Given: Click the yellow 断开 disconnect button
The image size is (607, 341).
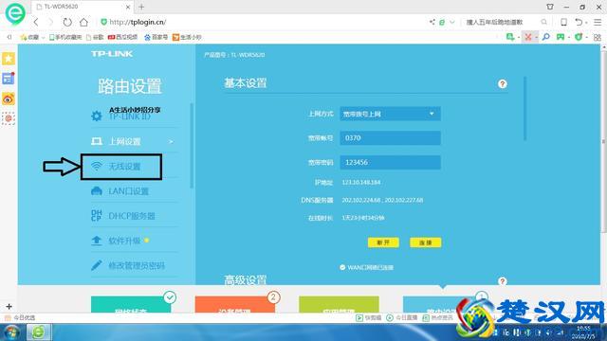Looking at the screenshot, I should pyautogui.click(x=383, y=242).
